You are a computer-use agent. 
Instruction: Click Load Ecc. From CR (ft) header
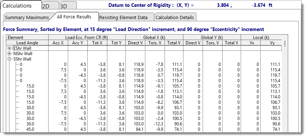point(87,37)
